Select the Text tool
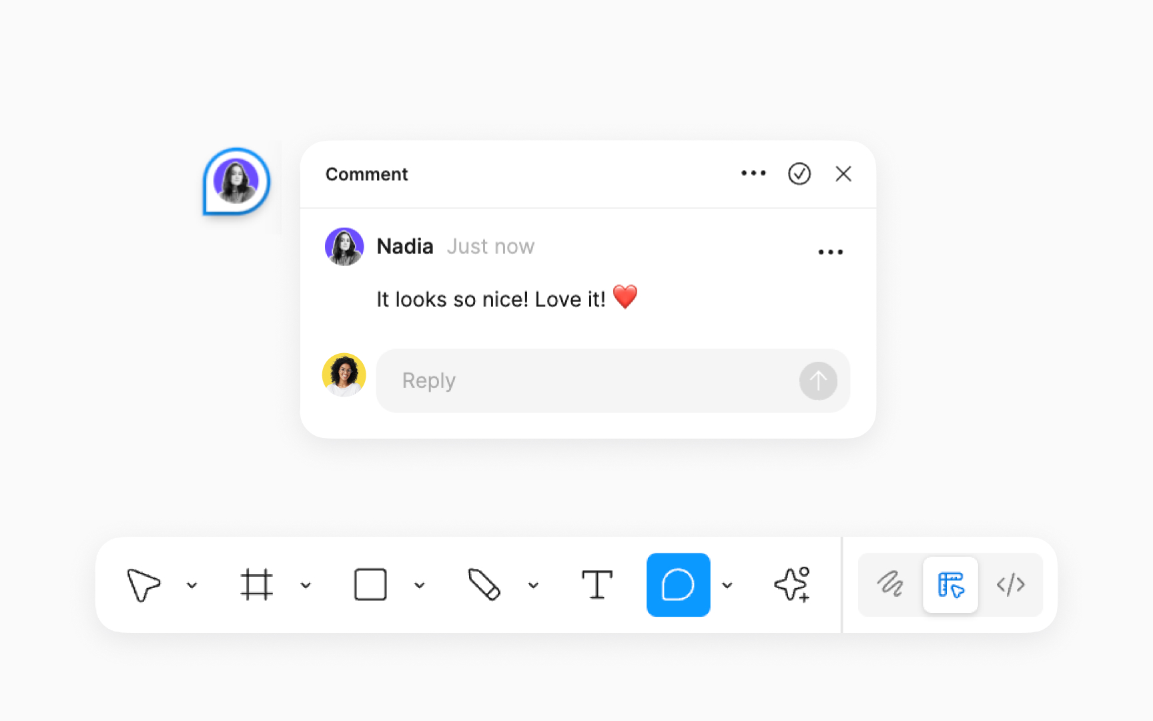The width and height of the screenshot is (1153, 721). pyautogui.click(x=597, y=585)
